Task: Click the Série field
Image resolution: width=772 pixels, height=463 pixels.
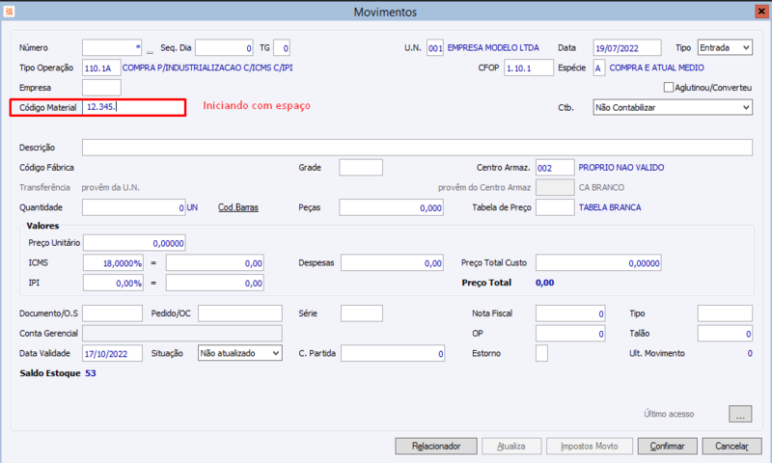Action: tap(361, 313)
